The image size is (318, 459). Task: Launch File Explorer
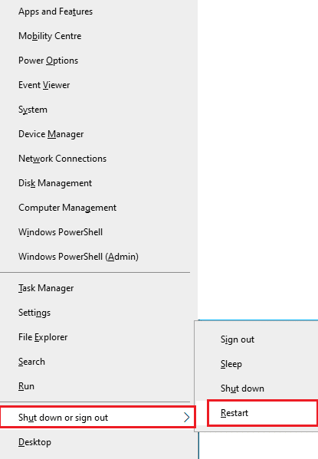click(x=98, y=337)
